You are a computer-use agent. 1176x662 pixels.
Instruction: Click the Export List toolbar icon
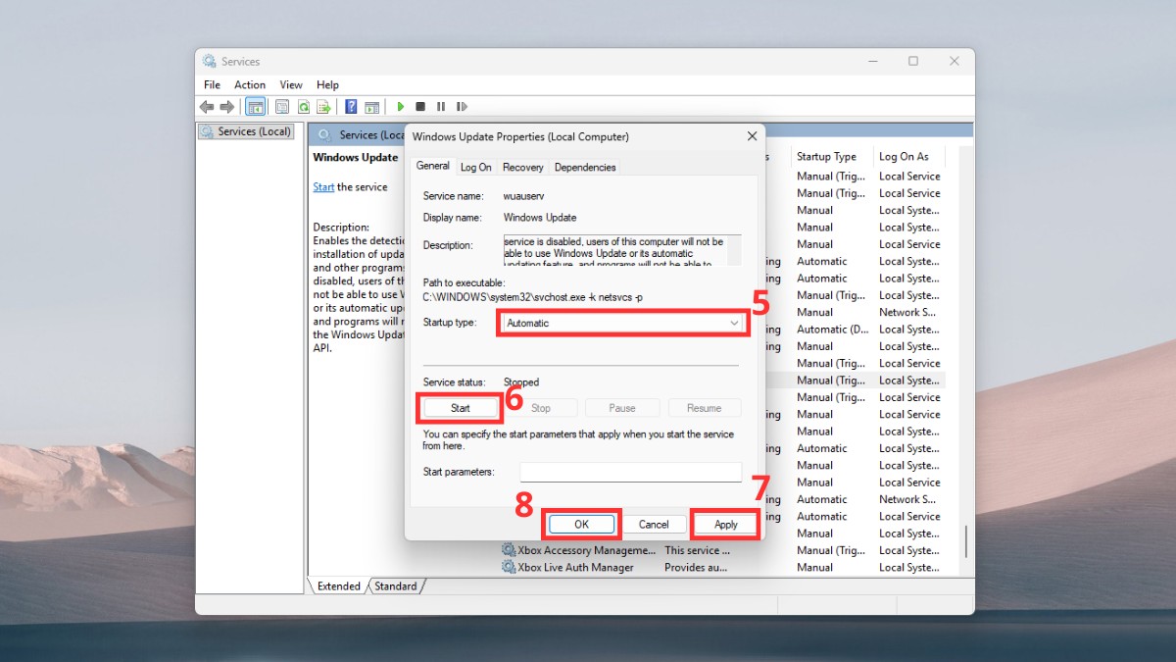pyautogui.click(x=323, y=107)
